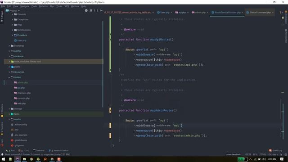Toggle the Project tool window side tab
The width and height of the screenshot is (288, 162).
click(2, 16)
